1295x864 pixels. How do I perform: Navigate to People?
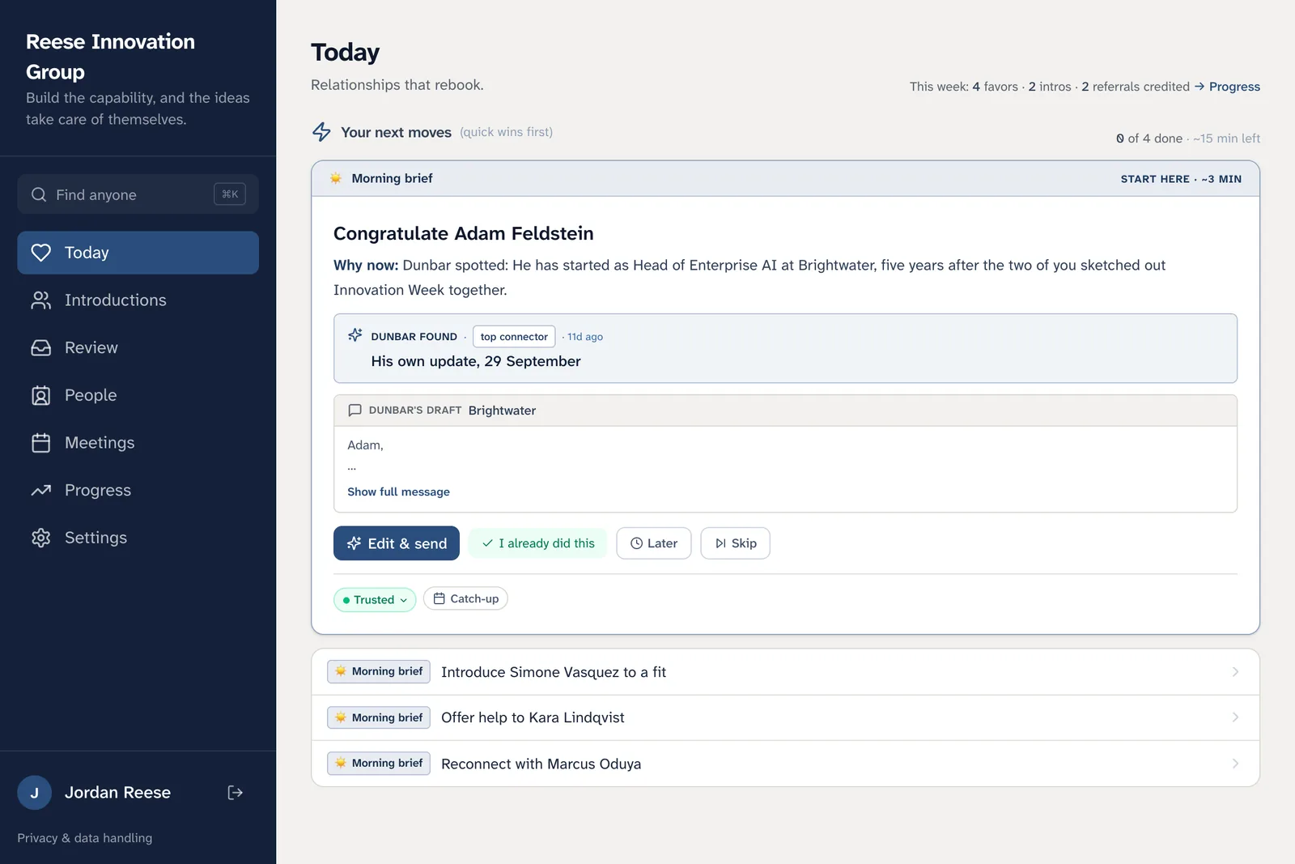click(x=138, y=395)
